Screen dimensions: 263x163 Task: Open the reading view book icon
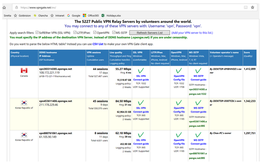(246, 7)
